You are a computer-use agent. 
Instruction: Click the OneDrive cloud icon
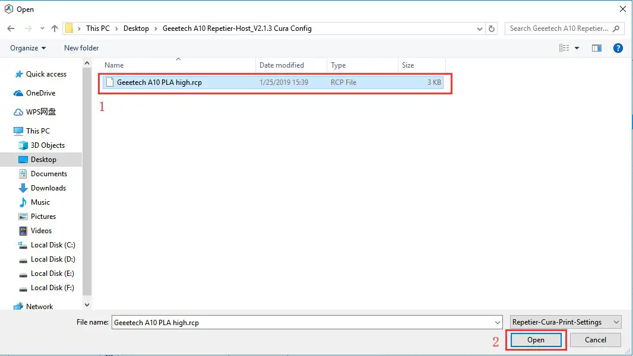[x=18, y=93]
